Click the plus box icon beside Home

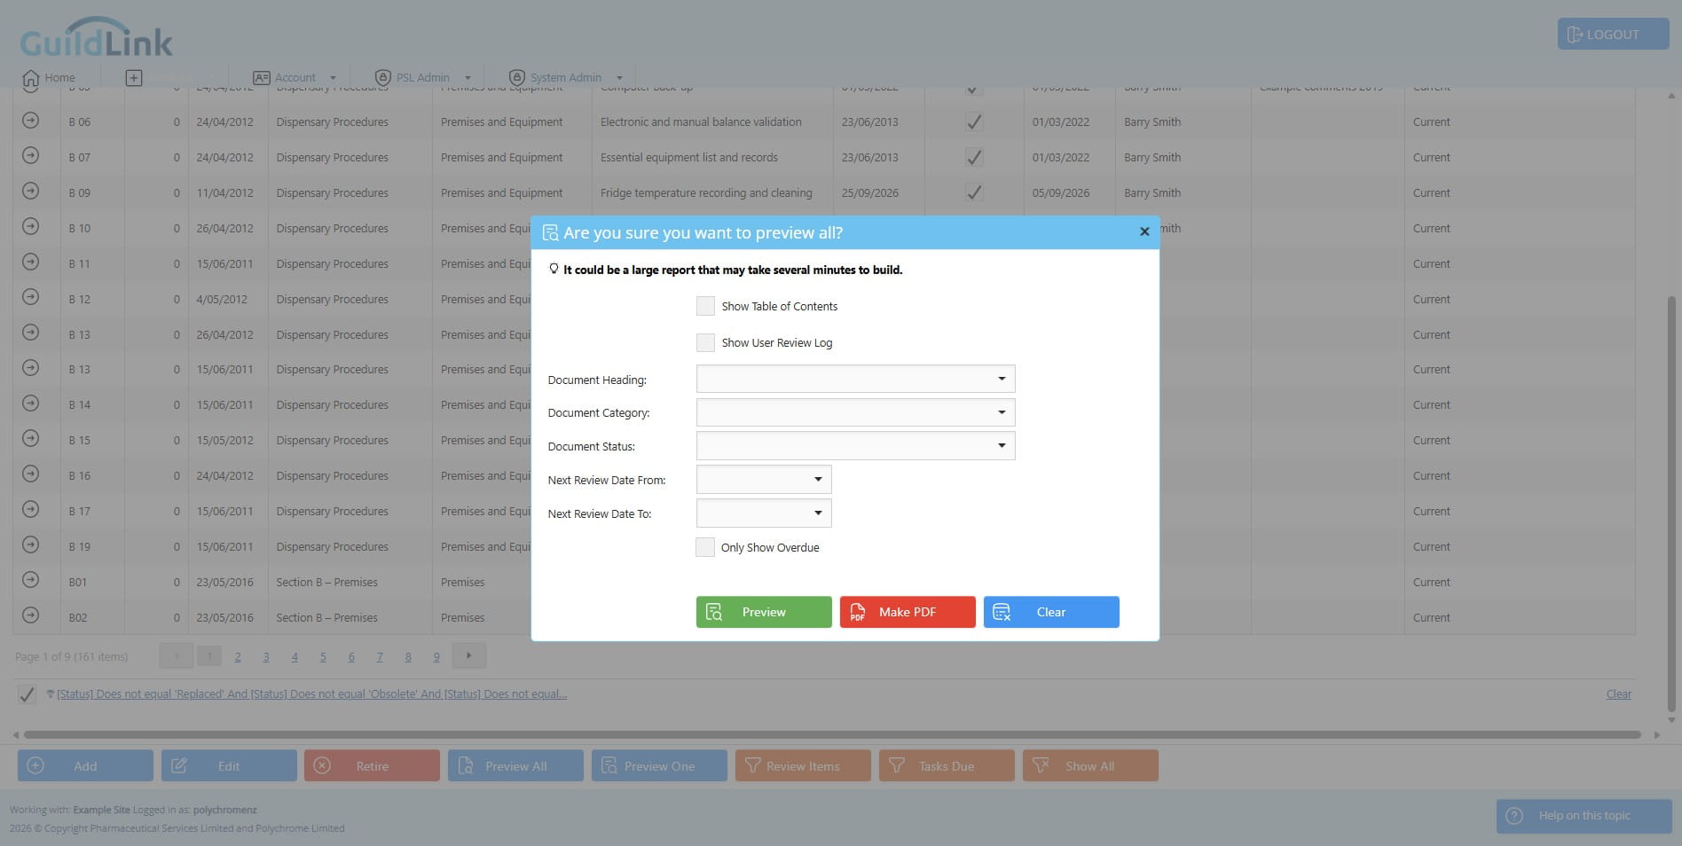tap(134, 78)
